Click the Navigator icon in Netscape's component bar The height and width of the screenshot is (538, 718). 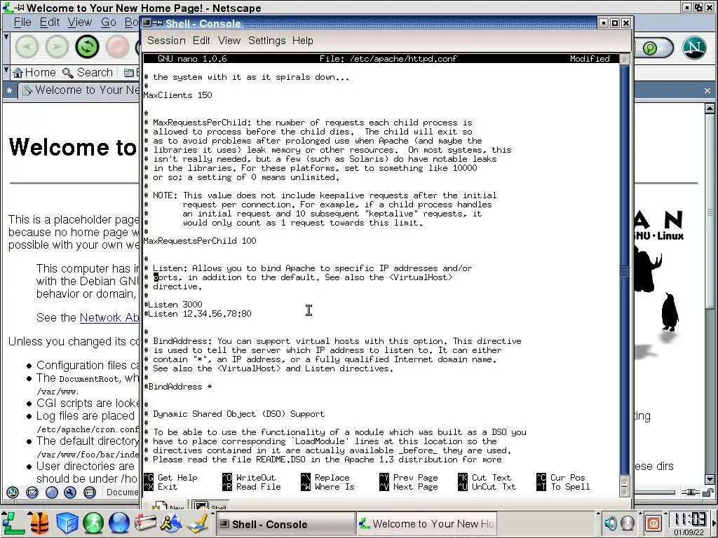point(13,492)
